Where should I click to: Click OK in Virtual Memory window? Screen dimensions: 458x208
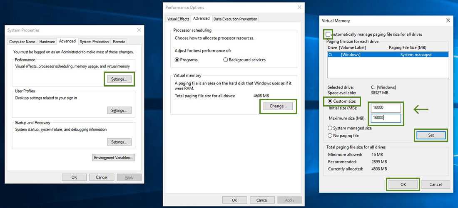point(403,184)
